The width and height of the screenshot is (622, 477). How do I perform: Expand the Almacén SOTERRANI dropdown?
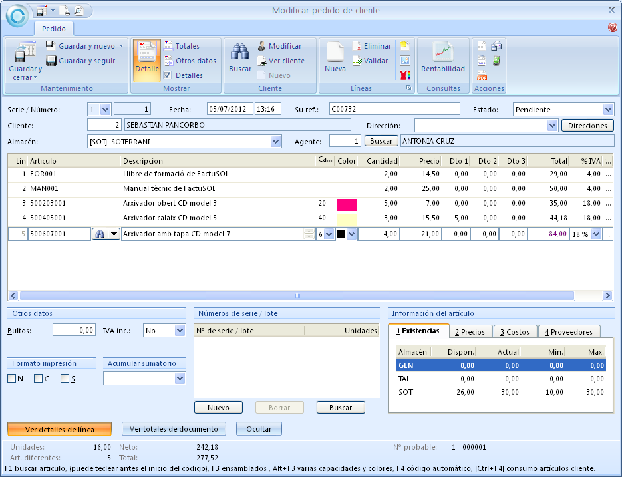(x=275, y=141)
